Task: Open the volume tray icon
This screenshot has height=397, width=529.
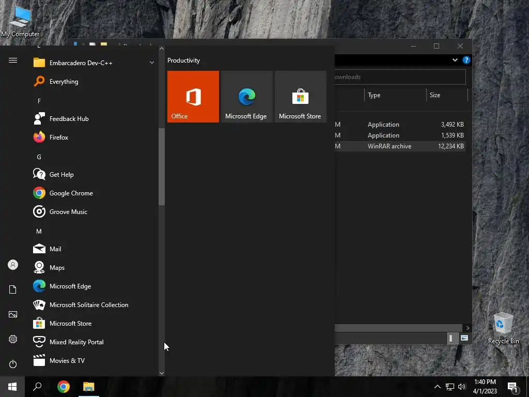Action: click(462, 387)
